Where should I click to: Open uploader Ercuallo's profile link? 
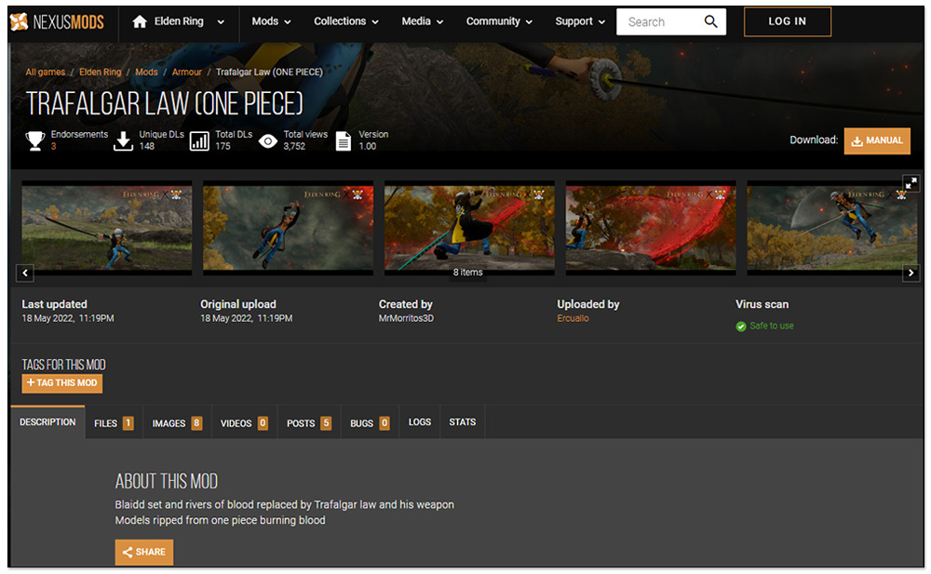573,318
